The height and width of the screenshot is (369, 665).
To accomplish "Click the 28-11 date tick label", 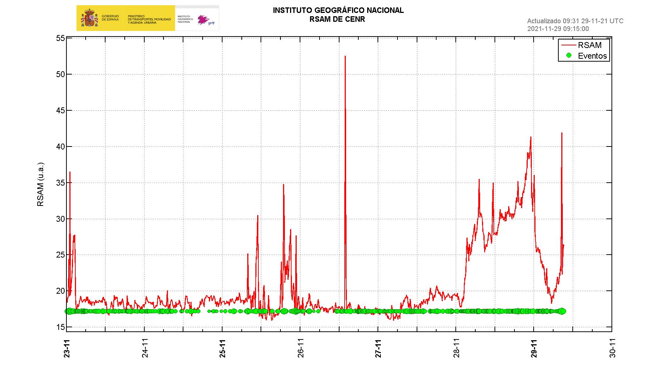I will coord(456,348).
